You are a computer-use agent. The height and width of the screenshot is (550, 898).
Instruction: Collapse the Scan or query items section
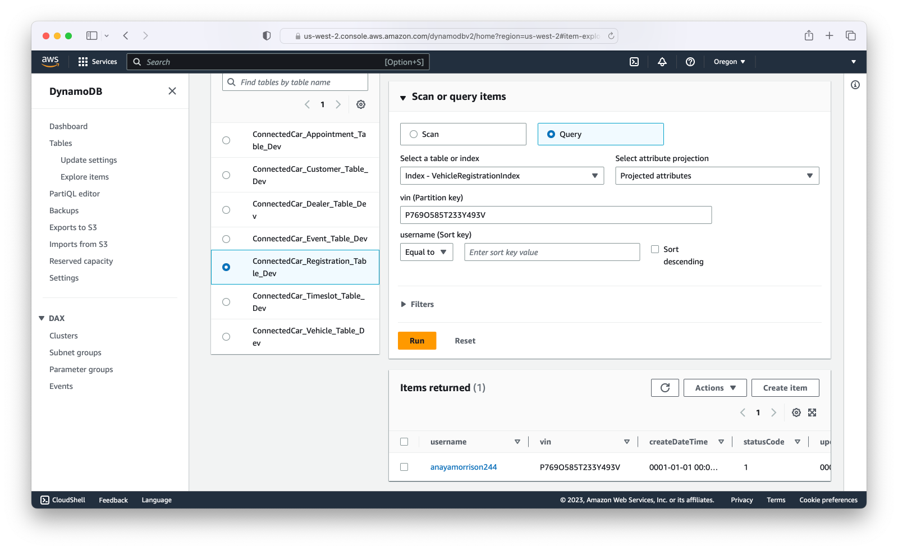(403, 98)
